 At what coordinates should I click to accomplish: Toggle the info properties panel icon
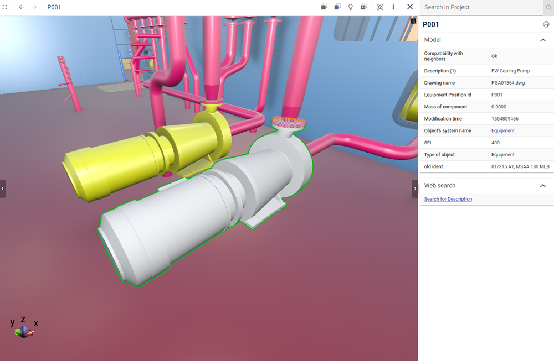point(393,7)
